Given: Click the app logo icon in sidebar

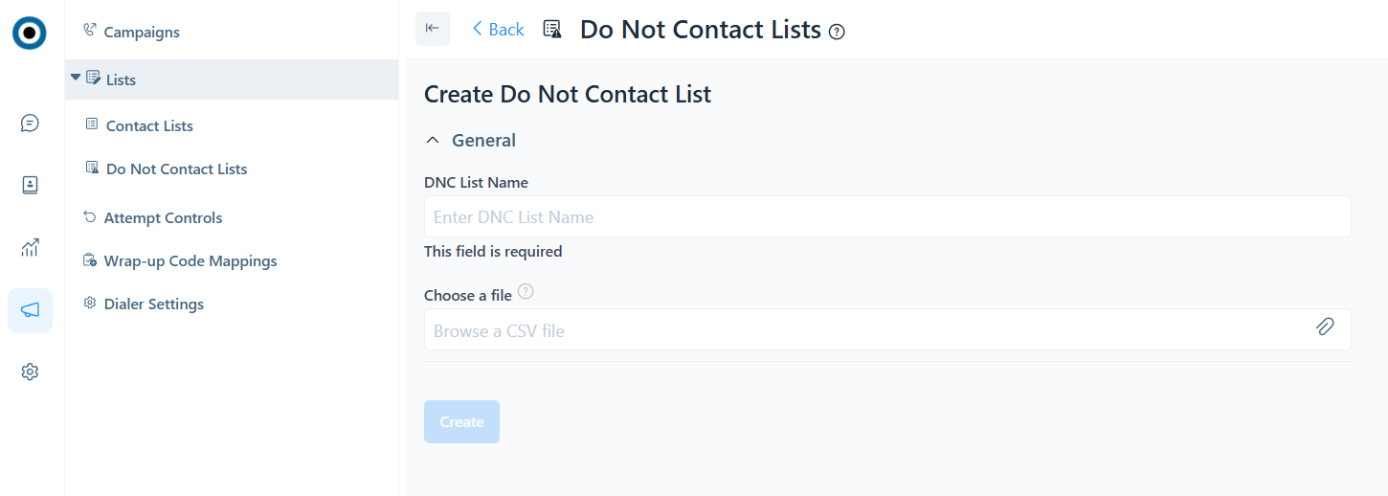Looking at the screenshot, I should pyautogui.click(x=30, y=33).
